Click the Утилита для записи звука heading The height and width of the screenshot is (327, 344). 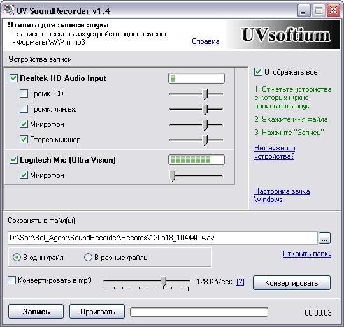click(58, 25)
